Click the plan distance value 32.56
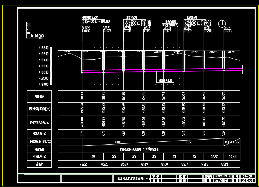 click(214, 157)
